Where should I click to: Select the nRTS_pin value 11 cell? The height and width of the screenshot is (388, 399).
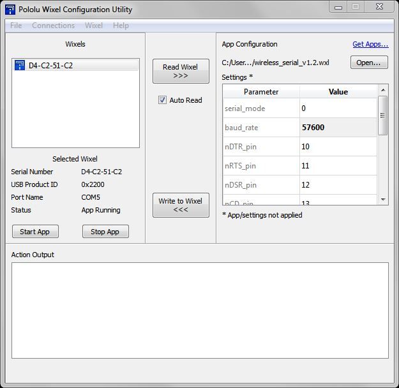point(338,166)
